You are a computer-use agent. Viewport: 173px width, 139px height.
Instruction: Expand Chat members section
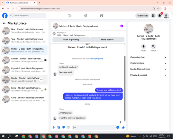coord(148,63)
